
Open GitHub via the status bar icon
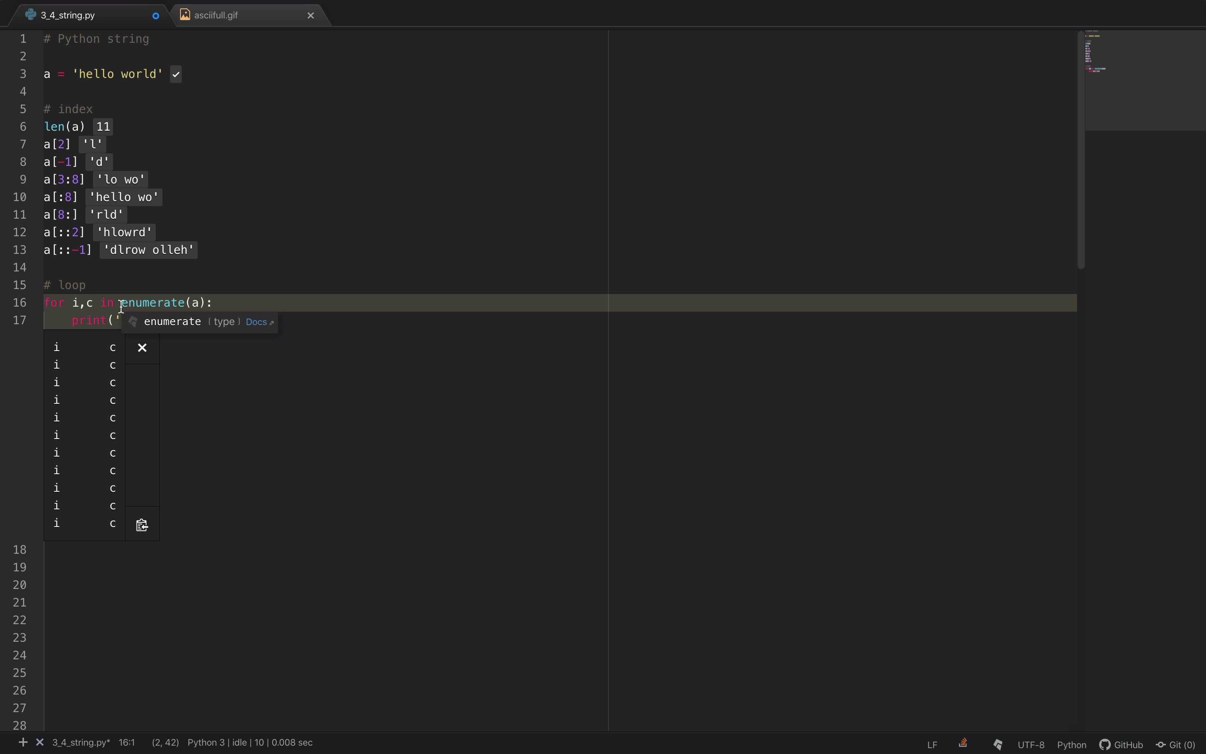pyautogui.click(x=1121, y=744)
